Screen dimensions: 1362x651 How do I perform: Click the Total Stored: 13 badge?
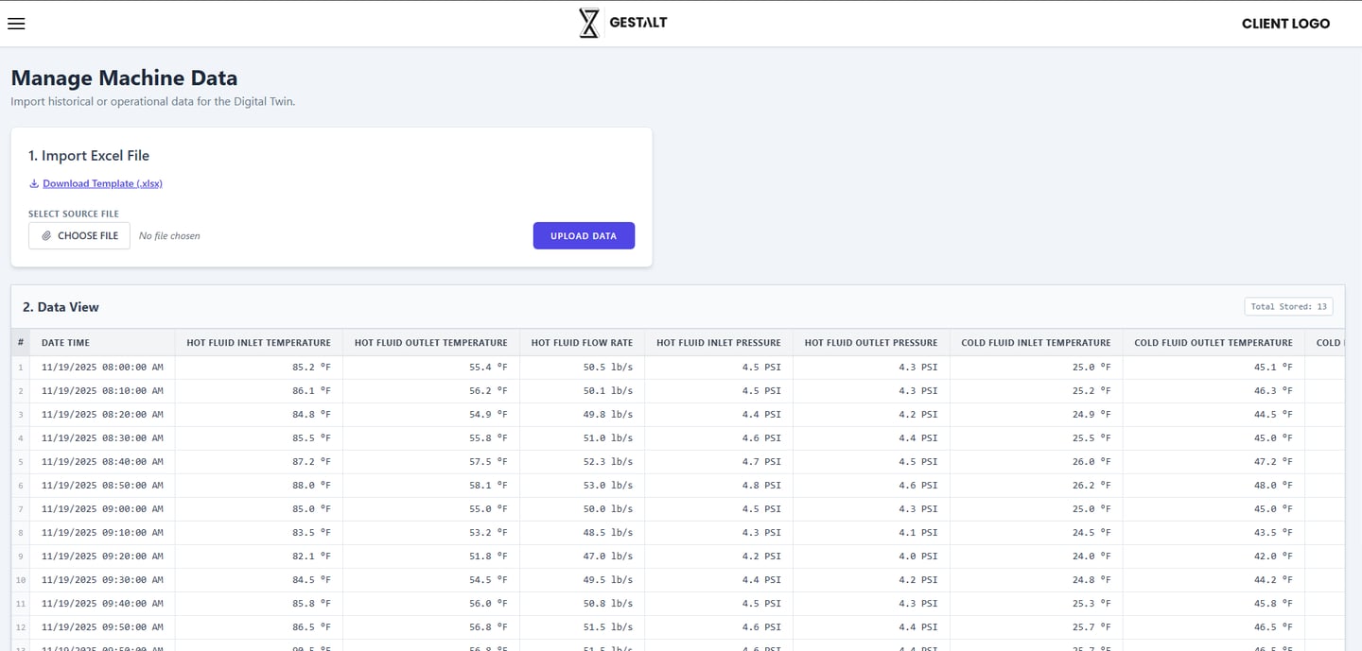1288,306
